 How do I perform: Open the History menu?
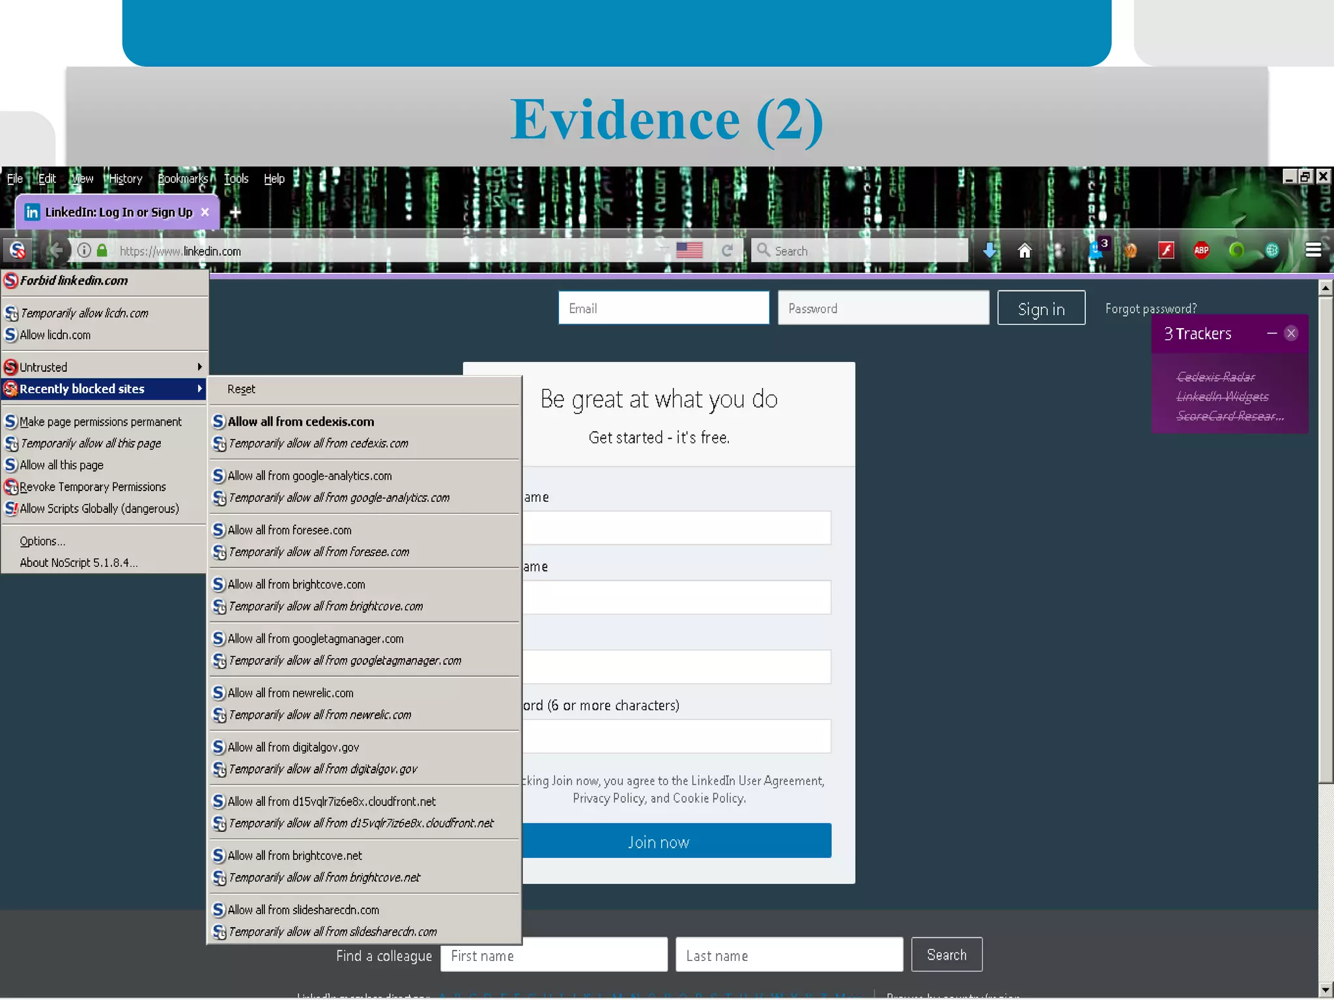click(x=125, y=178)
